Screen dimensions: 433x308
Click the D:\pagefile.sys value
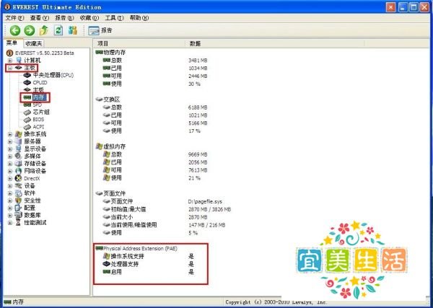(205, 201)
